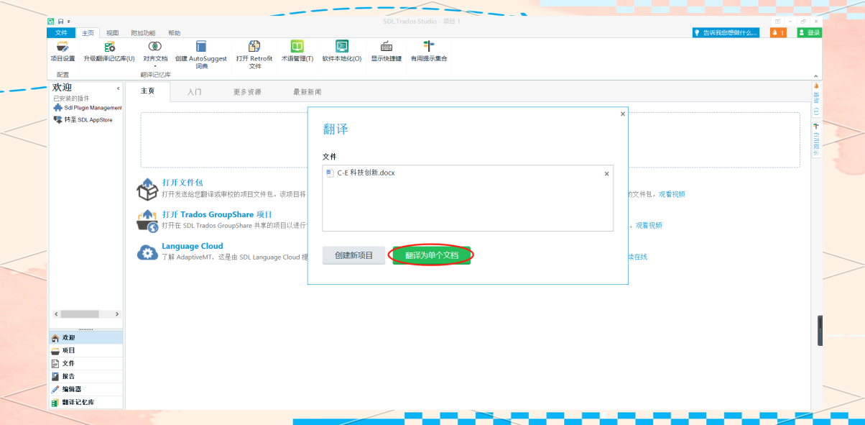Click 打开文件包 link
The height and width of the screenshot is (425, 865).
182,183
